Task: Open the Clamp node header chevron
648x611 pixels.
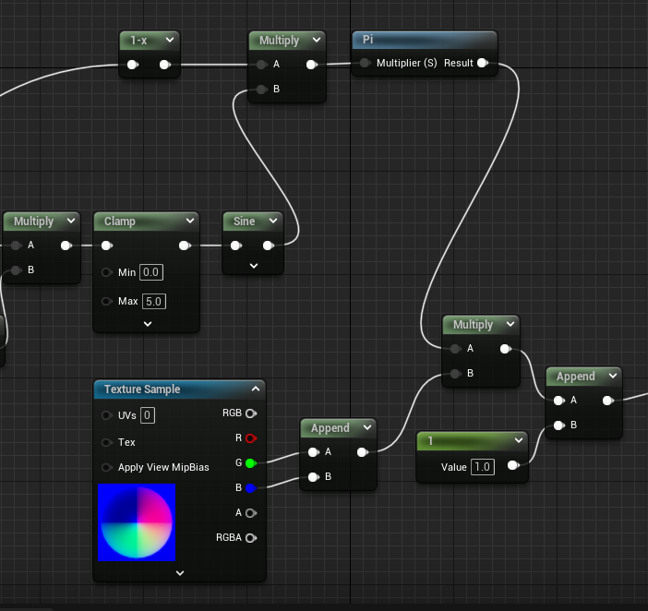Action: point(190,221)
